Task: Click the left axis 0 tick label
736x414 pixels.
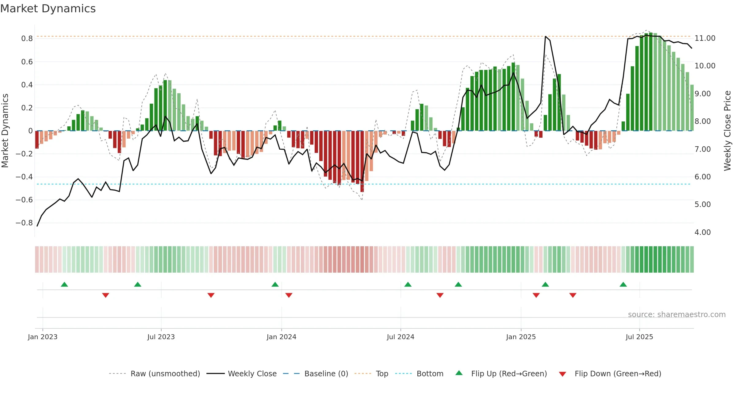Action: coord(30,131)
